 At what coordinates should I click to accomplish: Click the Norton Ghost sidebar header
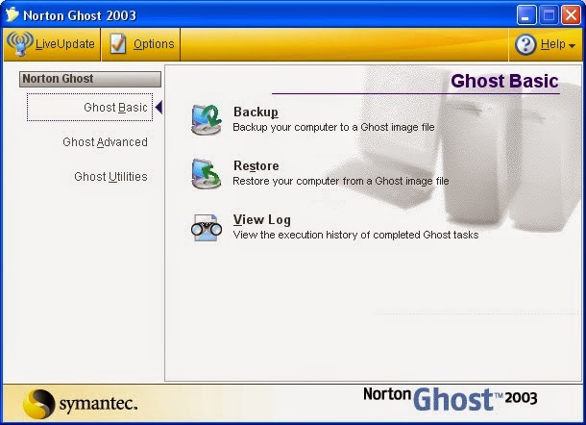tap(90, 79)
